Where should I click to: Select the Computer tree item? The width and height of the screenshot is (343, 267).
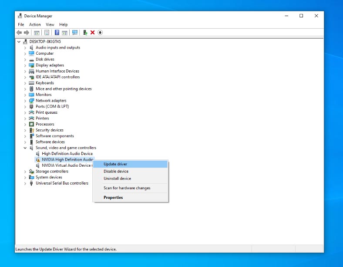[45, 53]
